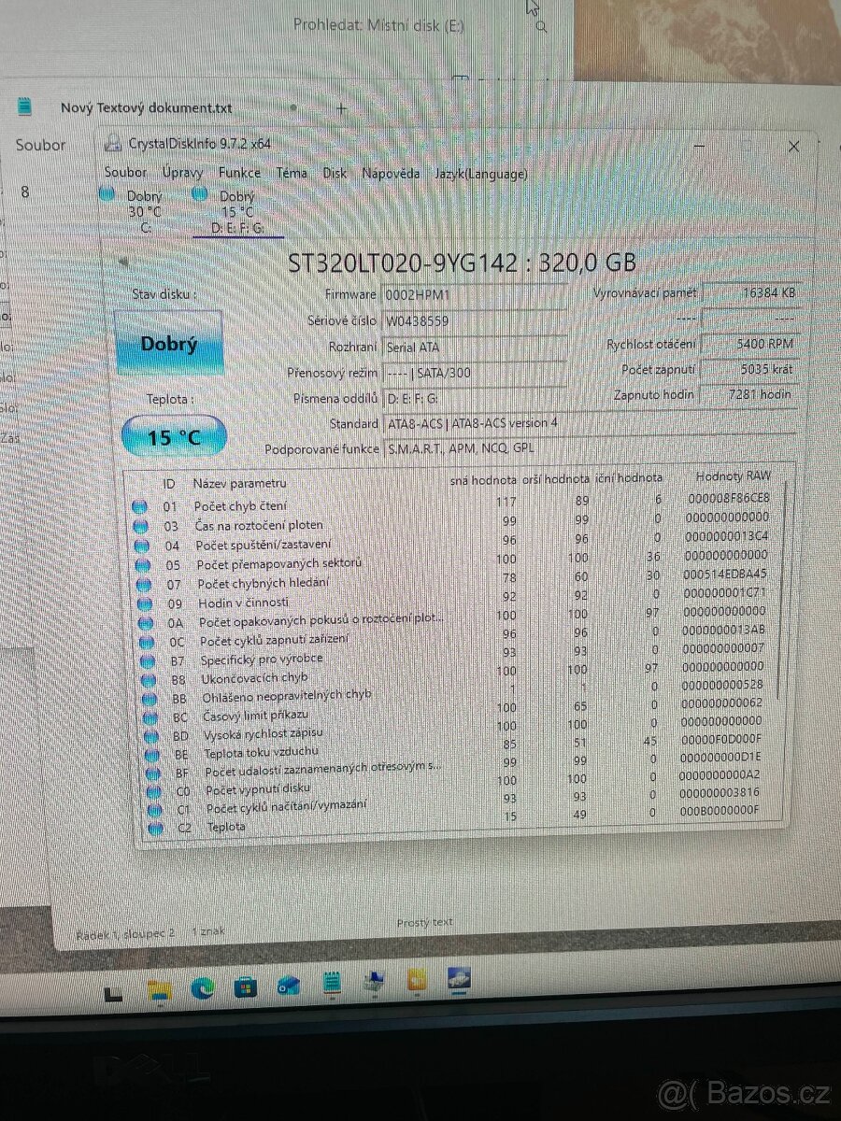Add a new Notepad tab with plus
This screenshot has width=841, height=1121.
click(x=341, y=108)
